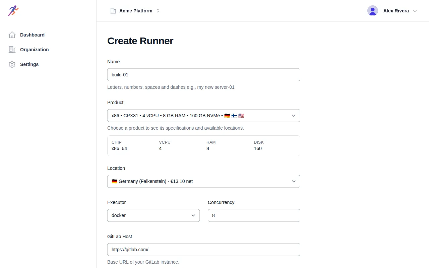Click the runner app logo
The height and width of the screenshot is (268, 429).
point(13,11)
